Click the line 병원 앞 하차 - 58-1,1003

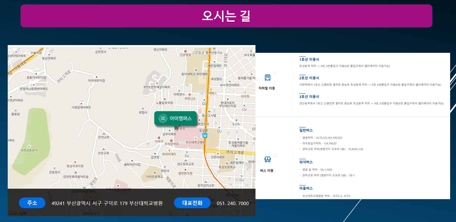[x=317, y=170]
